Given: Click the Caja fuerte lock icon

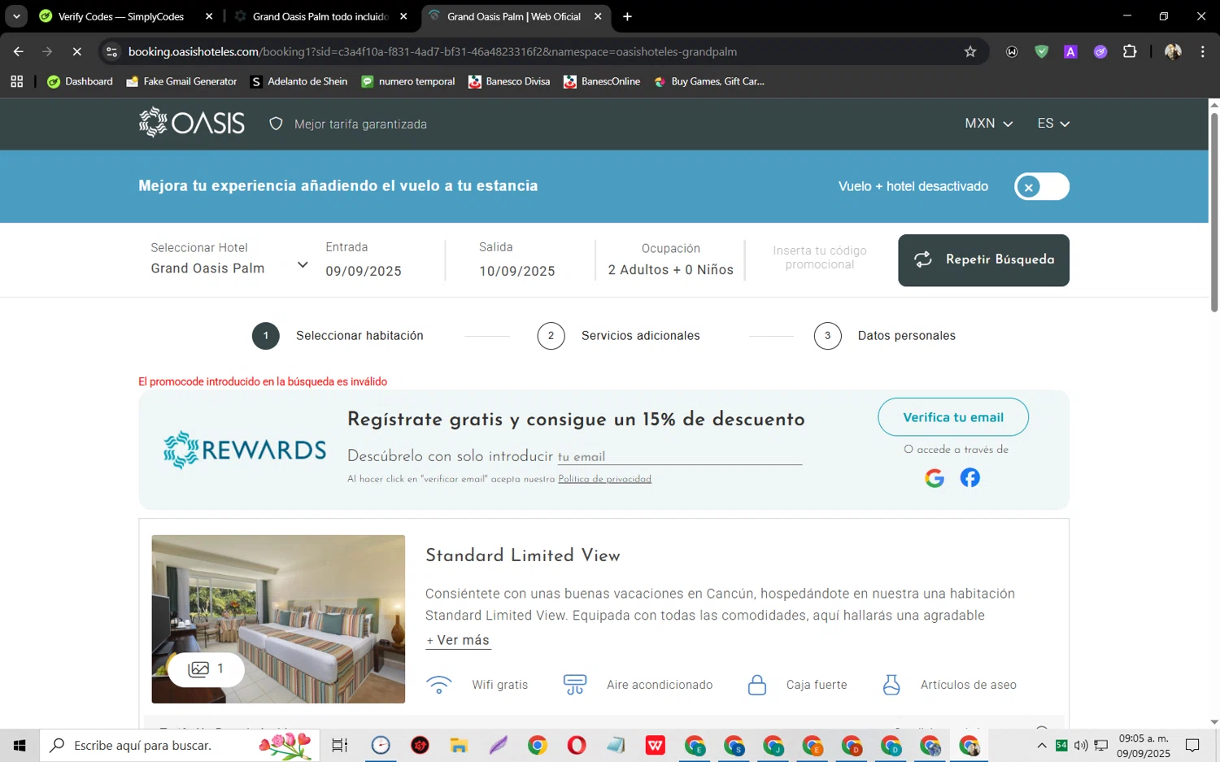Looking at the screenshot, I should point(757,685).
